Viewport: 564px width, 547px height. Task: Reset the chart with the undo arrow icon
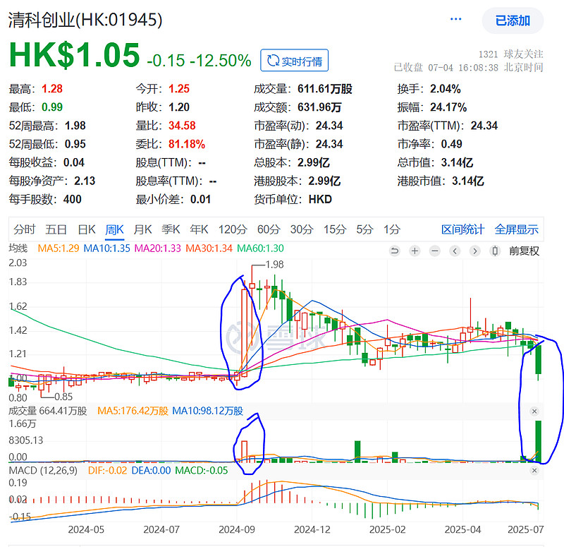[x=395, y=251]
